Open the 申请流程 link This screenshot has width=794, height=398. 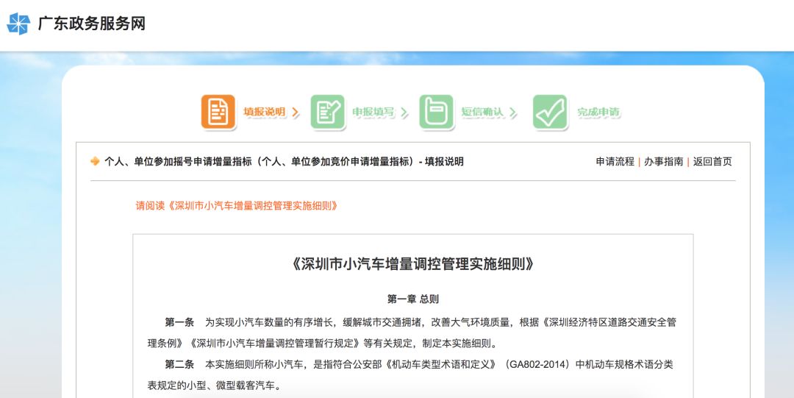coord(615,162)
